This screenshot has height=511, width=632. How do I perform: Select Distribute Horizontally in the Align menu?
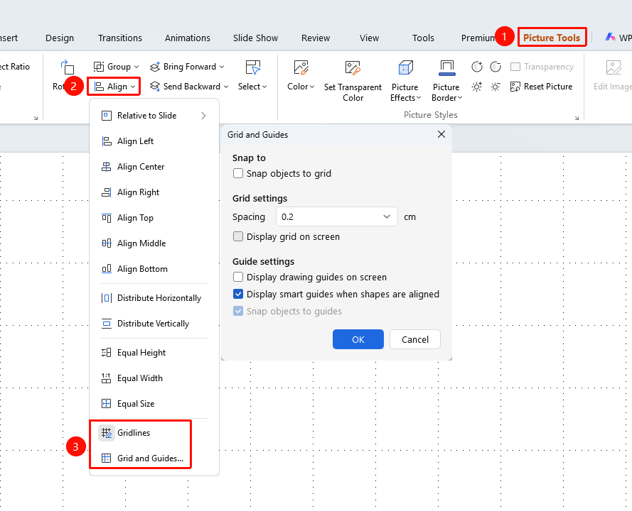coord(154,298)
